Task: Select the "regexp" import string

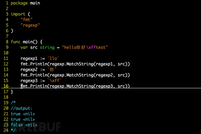Action: (x=30, y=25)
